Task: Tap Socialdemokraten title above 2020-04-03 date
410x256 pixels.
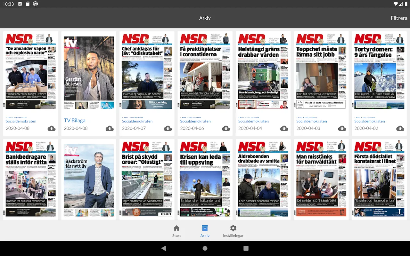Action: 312,121
